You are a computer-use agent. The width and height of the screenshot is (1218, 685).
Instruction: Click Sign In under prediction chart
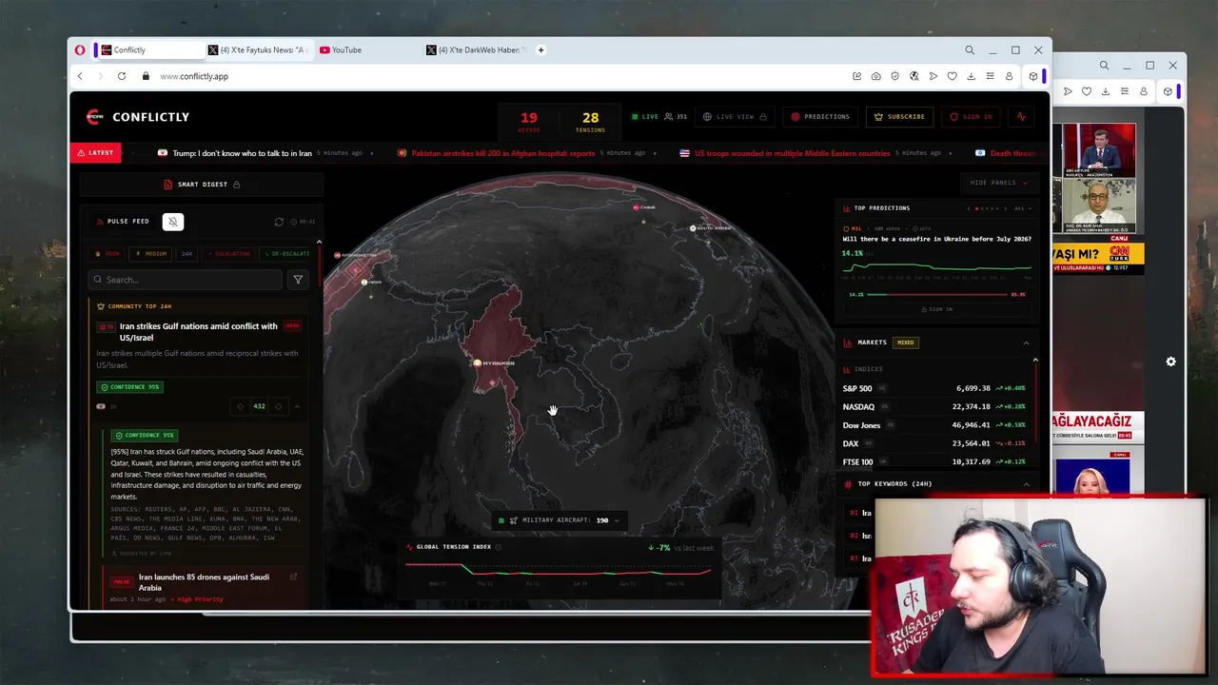936,309
